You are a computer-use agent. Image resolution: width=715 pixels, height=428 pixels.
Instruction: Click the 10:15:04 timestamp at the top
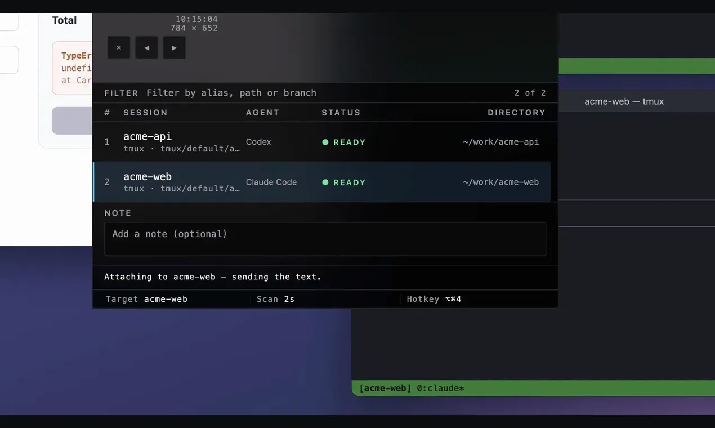[x=196, y=19]
